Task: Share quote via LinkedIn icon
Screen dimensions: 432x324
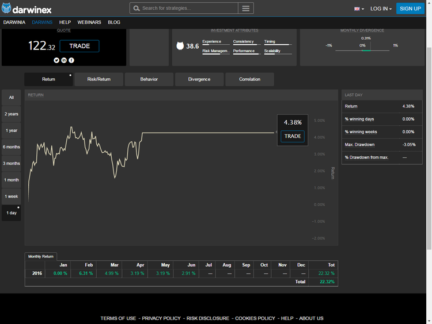Action: click(64, 60)
